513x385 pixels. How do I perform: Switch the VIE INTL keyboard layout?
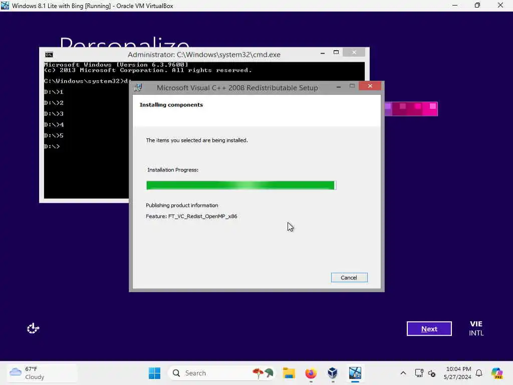point(476,328)
